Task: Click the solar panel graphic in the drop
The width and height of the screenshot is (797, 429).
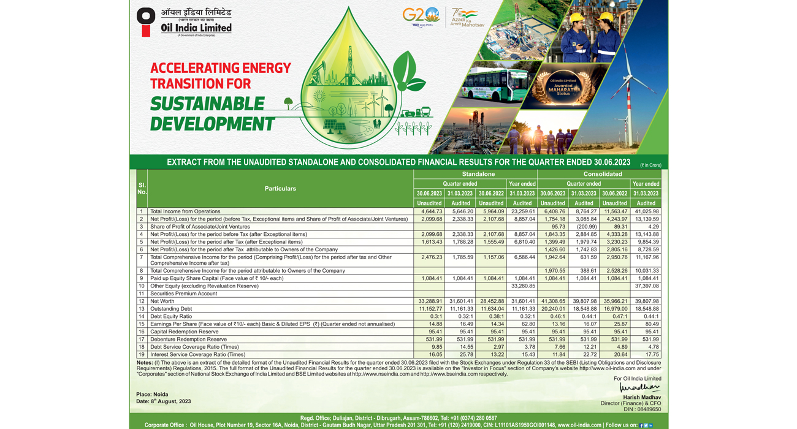Action: (x=335, y=126)
